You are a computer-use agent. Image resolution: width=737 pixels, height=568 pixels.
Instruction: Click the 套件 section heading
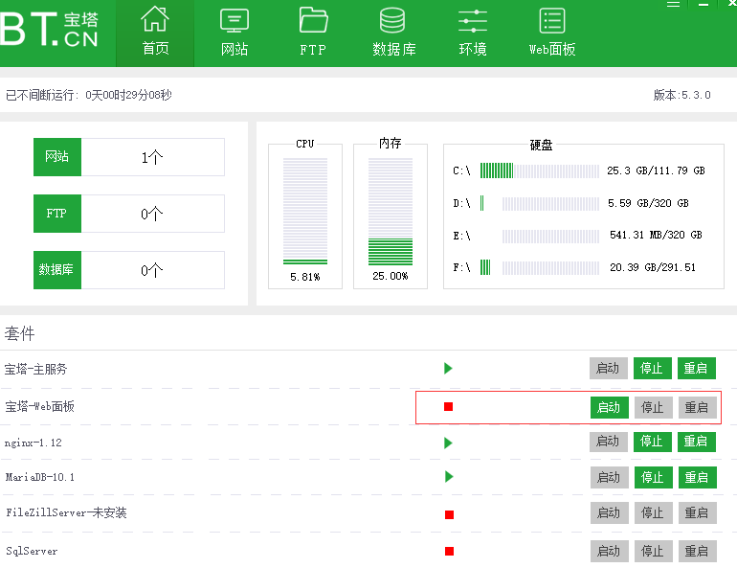[x=20, y=334]
